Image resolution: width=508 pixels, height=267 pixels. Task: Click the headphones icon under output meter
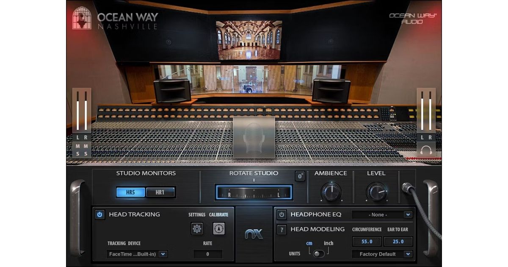coord(426,150)
